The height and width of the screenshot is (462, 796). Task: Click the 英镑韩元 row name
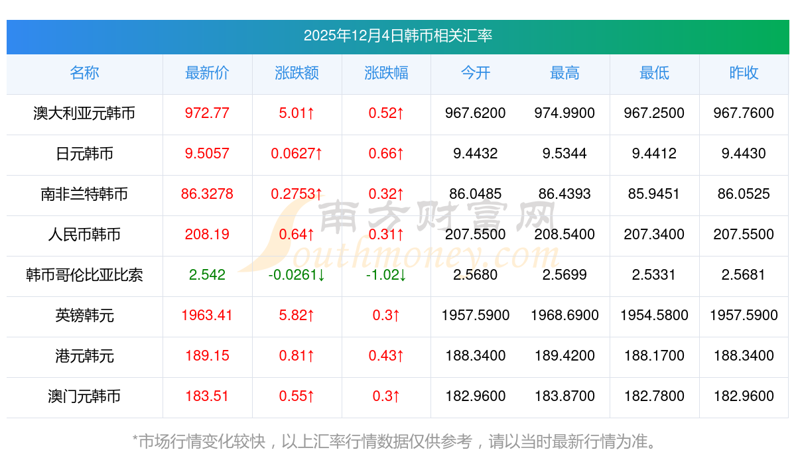[x=84, y=316]
